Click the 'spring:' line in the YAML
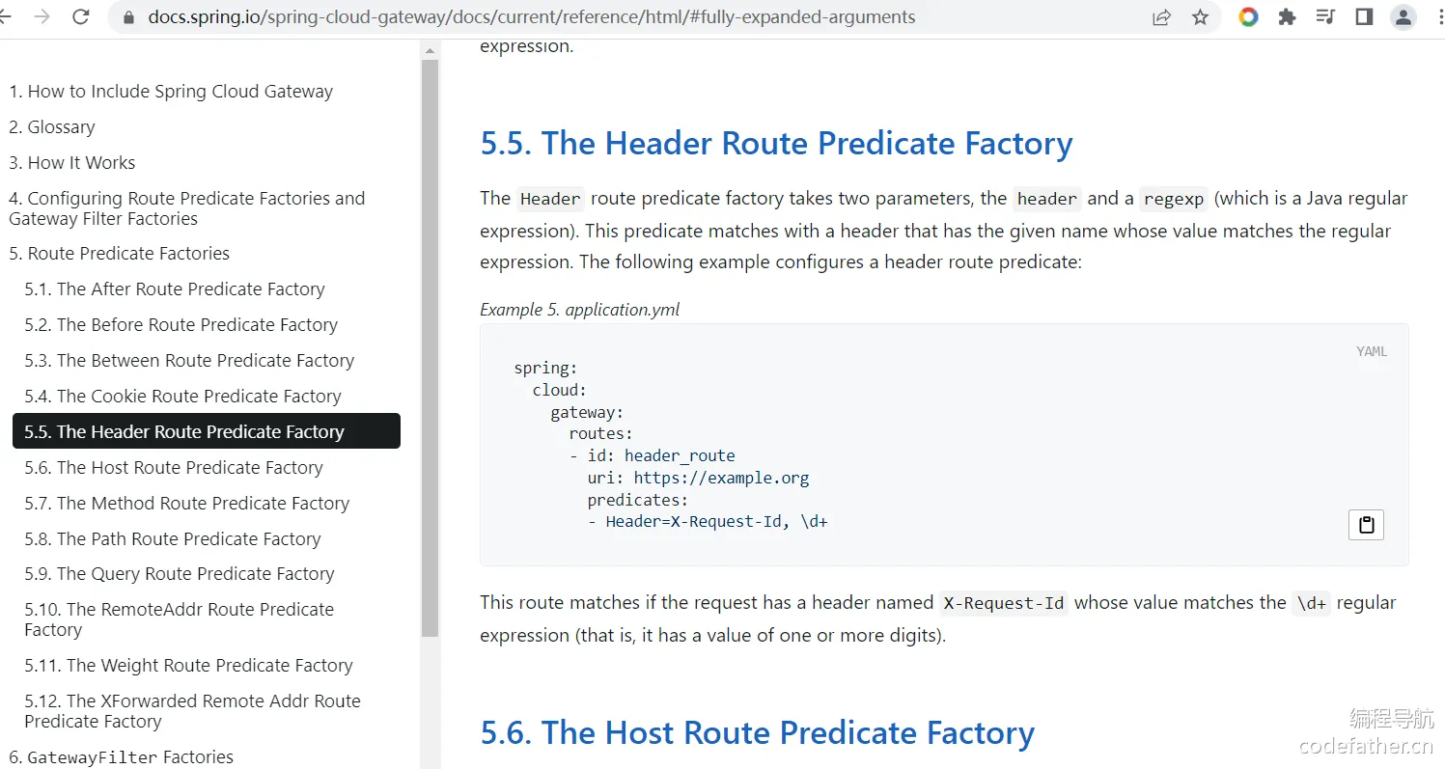This screenshot has height=769, width=1445. [x=545, y=368]
